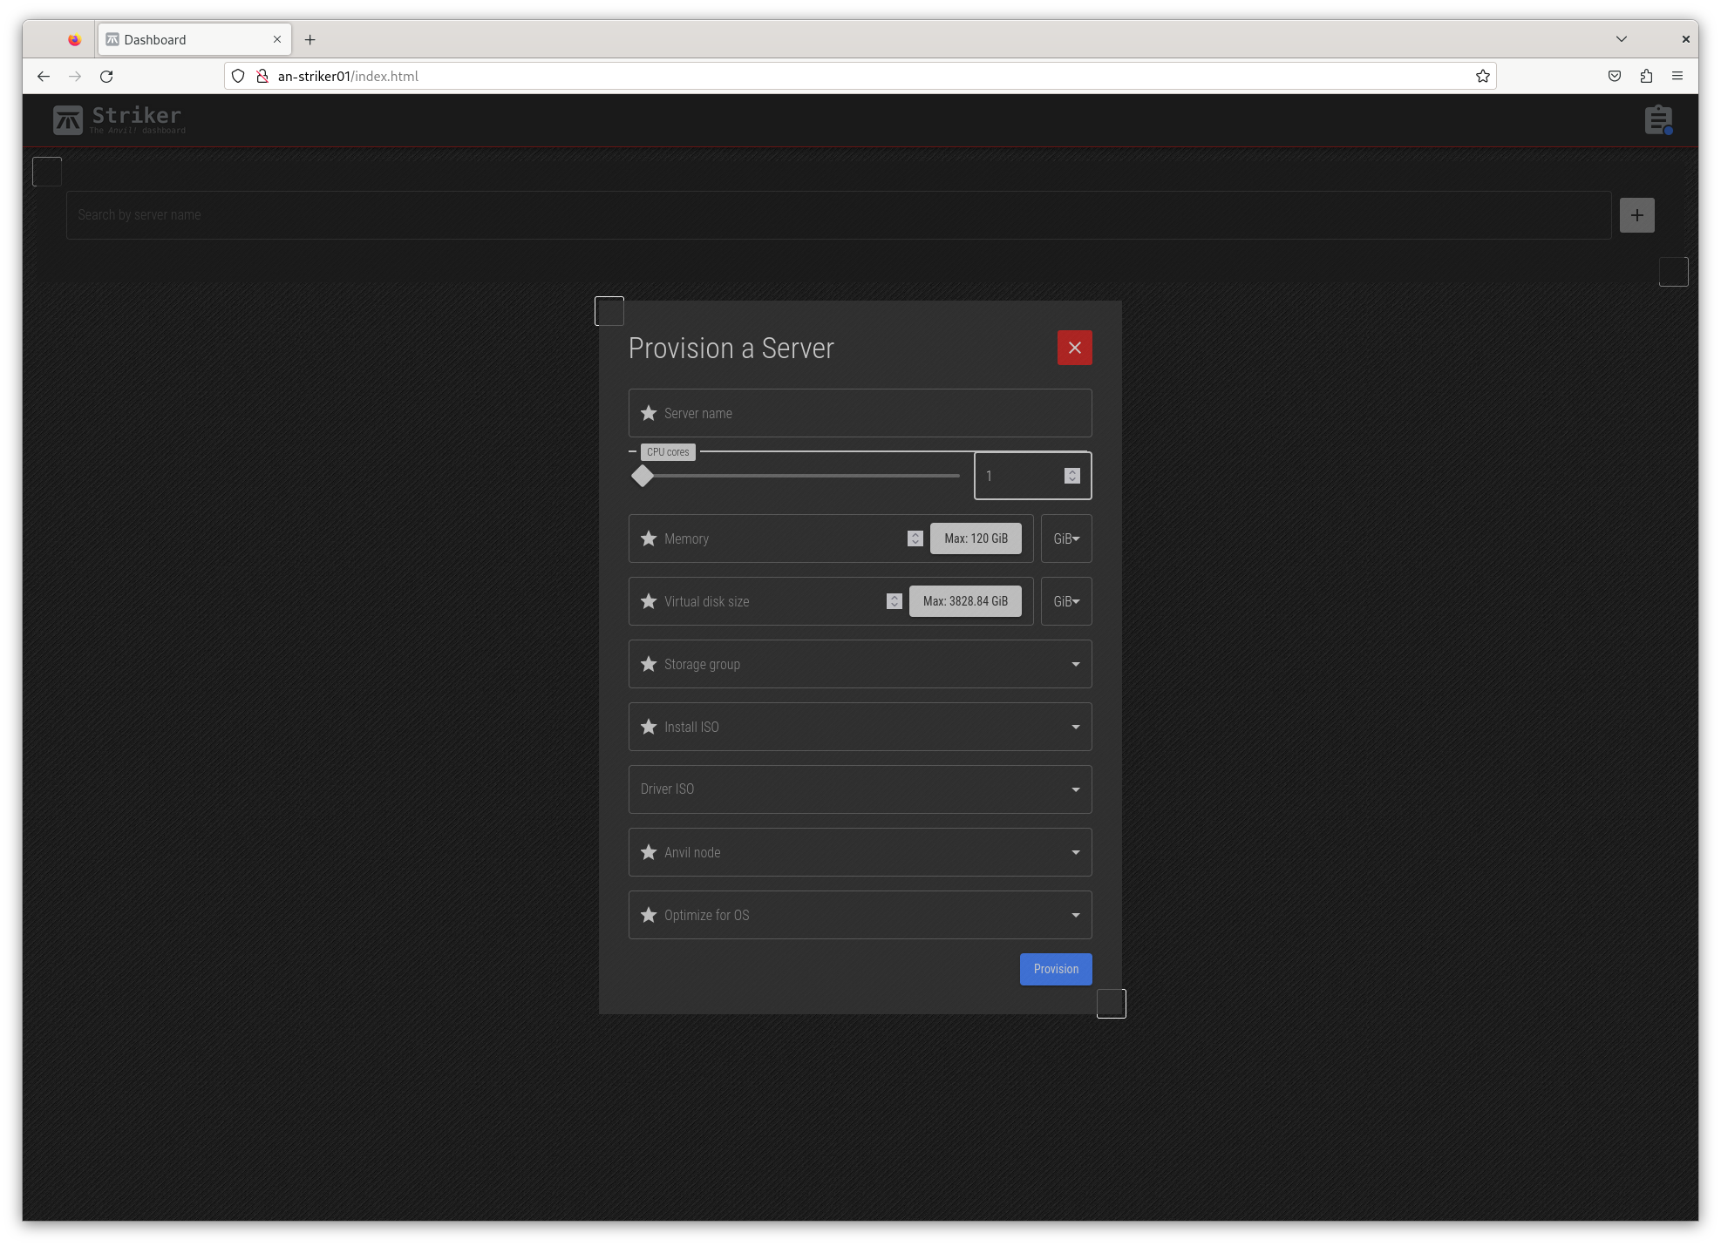Click the Striker dashboard logo
This screenshot has height=1246, width=1721.
(x=118, y=119)
